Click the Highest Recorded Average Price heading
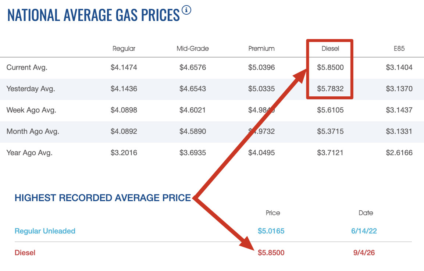 tap(103, 198)
